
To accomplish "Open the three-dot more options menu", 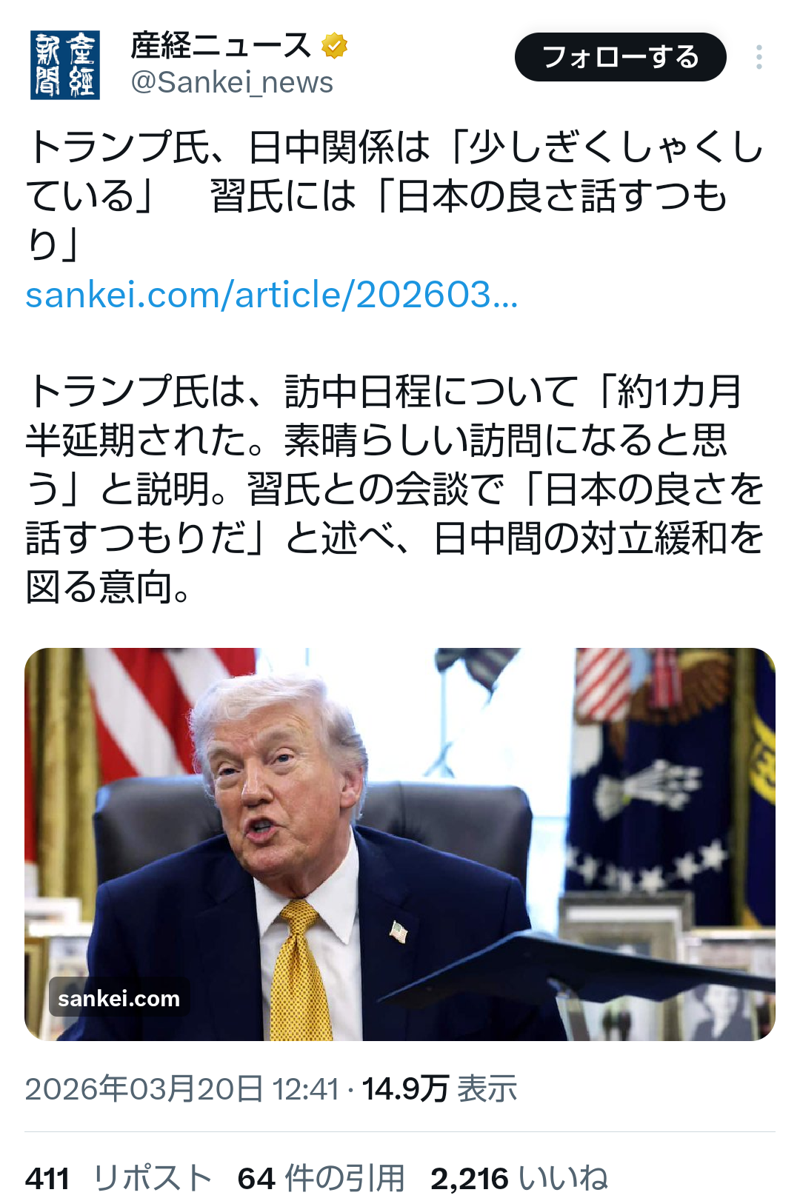I will (x=759, y=57).
